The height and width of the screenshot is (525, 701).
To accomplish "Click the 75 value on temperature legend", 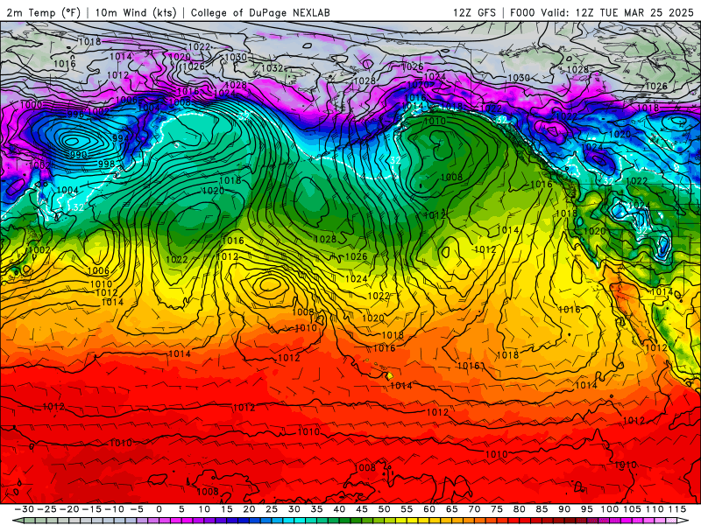I will point(497,509).
